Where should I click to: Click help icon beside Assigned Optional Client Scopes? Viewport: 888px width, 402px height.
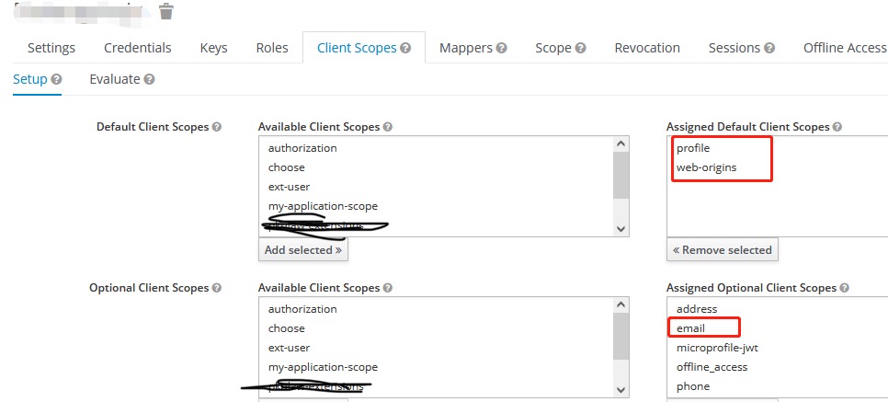coord(843,288)
